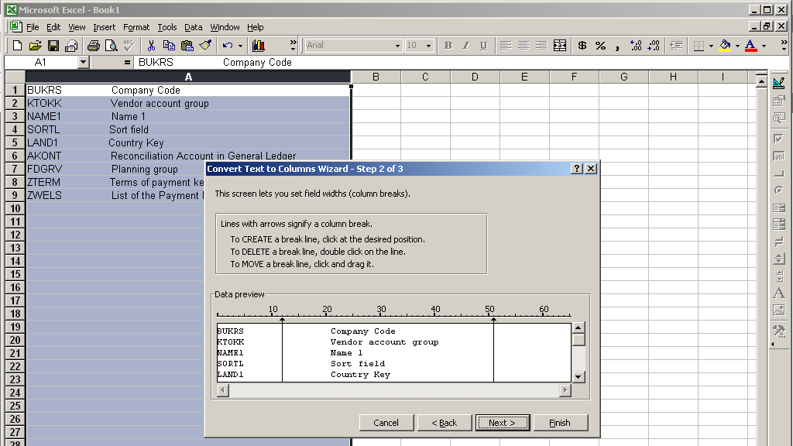Click the Save icon in the toolbar

click(53, 46)
